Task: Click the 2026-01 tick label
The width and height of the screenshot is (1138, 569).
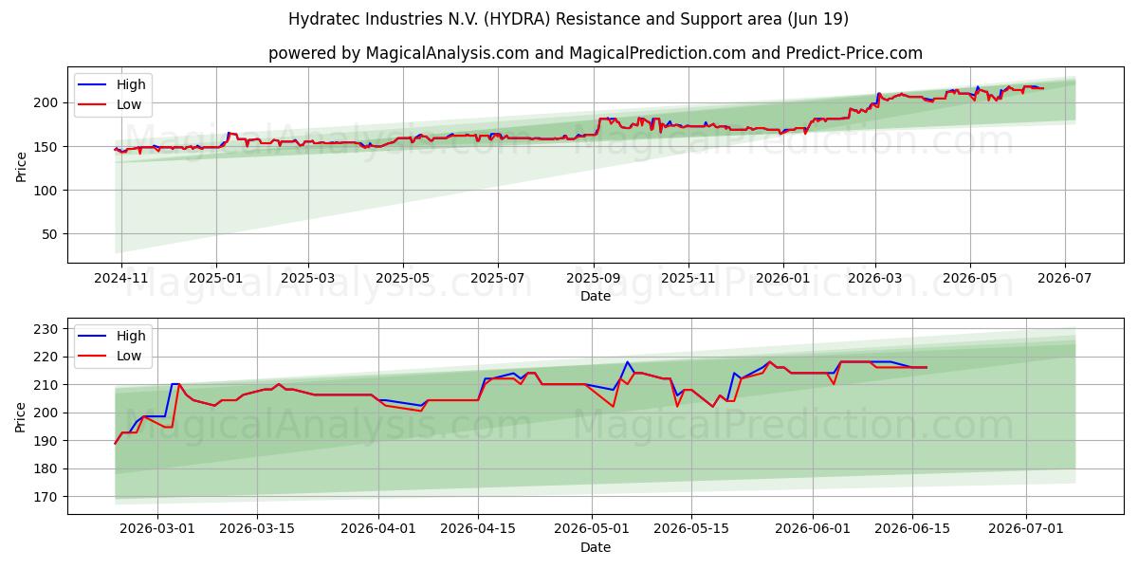Action: pos(783,278)
